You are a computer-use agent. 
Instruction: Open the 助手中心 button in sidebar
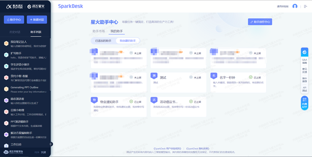[x=14, y=20]
